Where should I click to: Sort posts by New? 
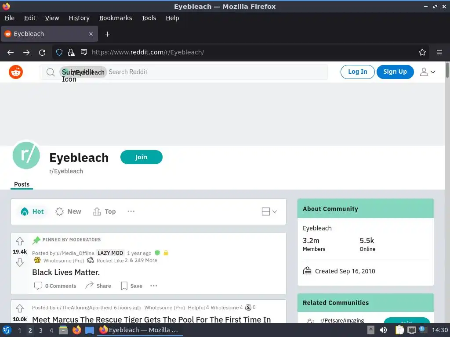(68, 212)
